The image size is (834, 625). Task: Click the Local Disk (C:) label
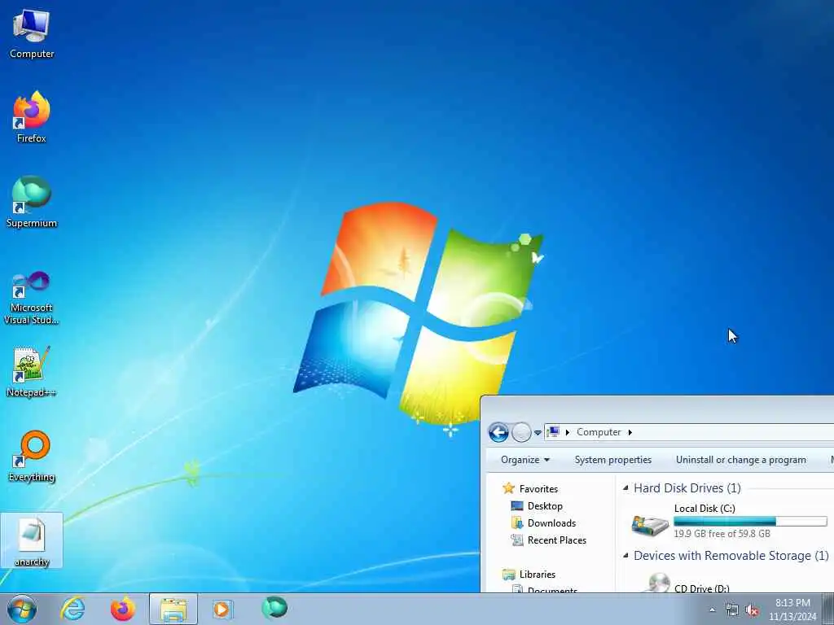click(x=705, y=508)
